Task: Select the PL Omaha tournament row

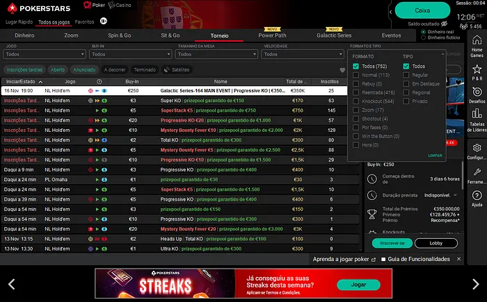Action: pyautogui.click(x=180, y=180)
